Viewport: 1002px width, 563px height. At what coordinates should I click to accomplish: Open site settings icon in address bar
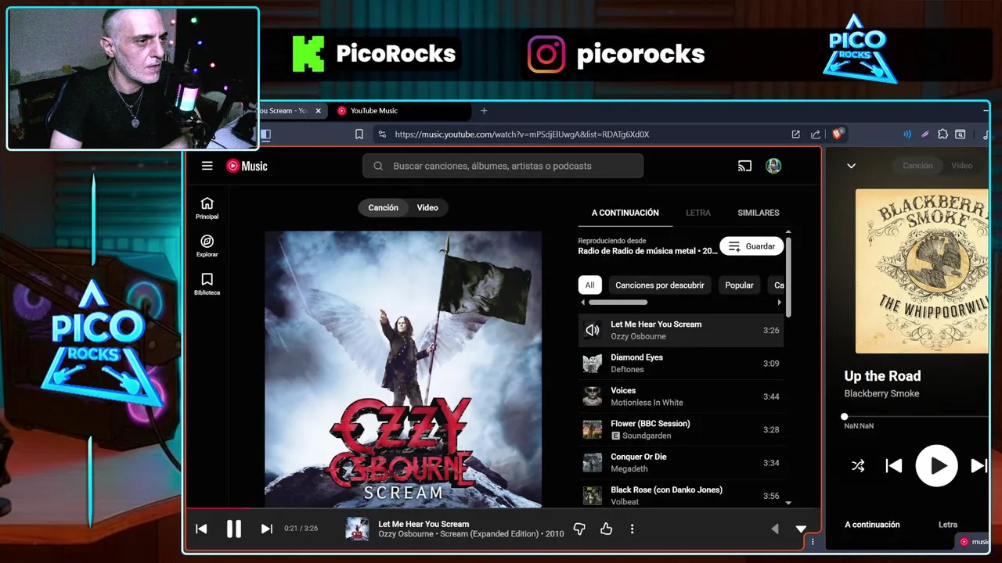[x=381, y=134]
